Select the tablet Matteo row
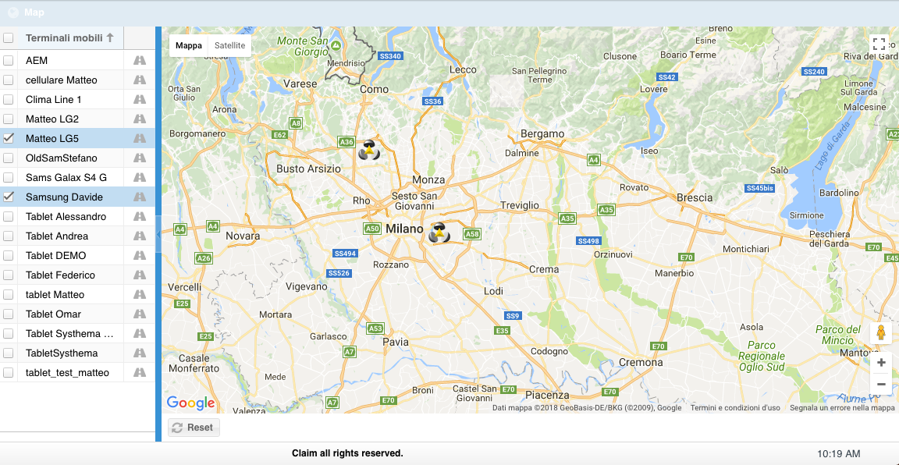The height and width of the screenshot is (465, 899). [x=77, y=294]
